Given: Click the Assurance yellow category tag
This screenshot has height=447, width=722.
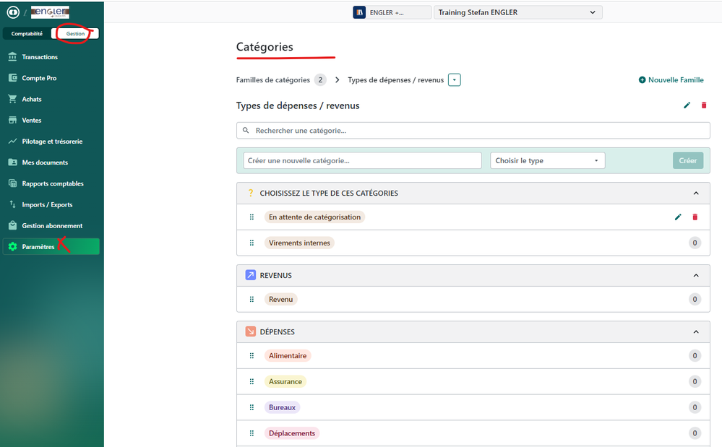Looking at the screenshot, I should point(285,382).
